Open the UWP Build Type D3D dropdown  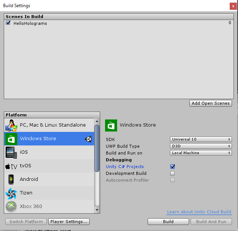[201, 146]
